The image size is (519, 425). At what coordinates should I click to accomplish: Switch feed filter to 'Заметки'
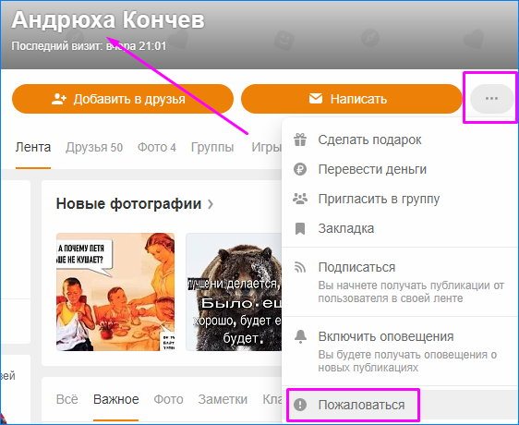pyautogui.click(x=223, y=399)
